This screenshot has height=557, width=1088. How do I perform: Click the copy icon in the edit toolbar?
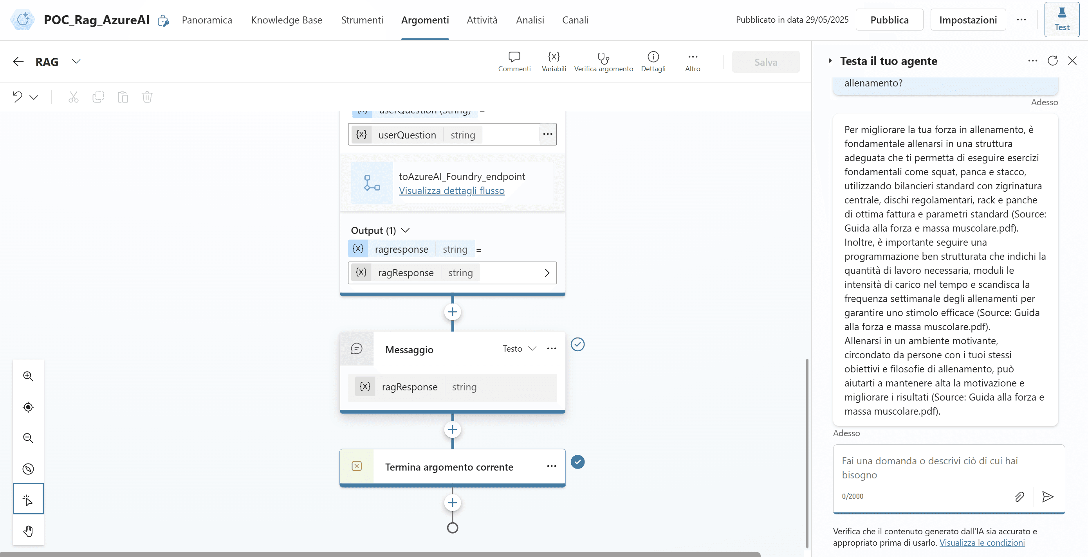click(98, 97)
